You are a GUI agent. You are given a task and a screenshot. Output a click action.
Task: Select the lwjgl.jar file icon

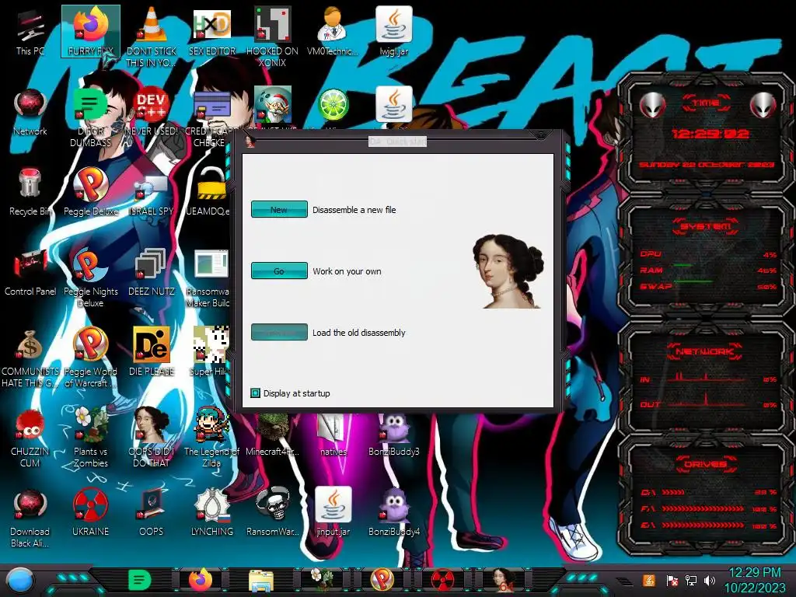(393, 31)
